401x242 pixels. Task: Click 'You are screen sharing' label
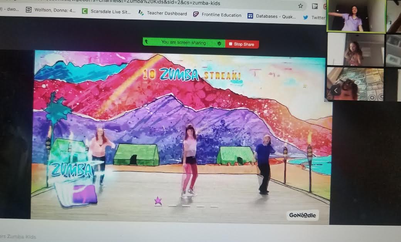pos(184,42)
